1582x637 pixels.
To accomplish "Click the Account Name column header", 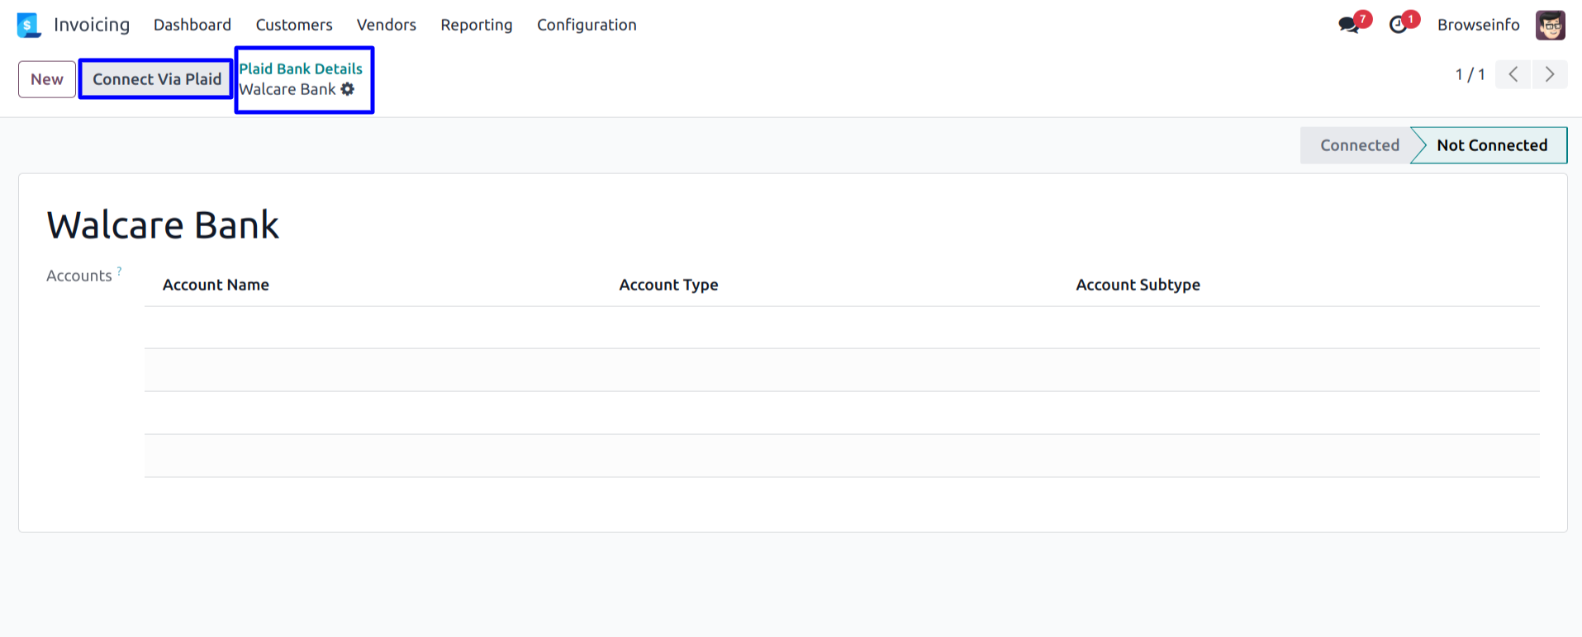I will (216, 285).
